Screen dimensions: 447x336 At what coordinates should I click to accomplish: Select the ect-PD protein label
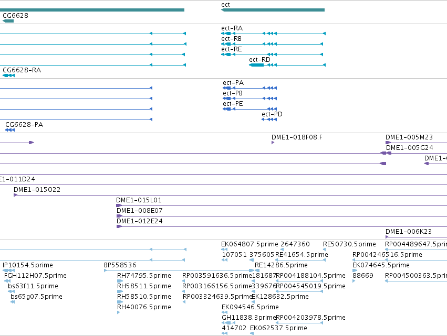click(272, 114)
